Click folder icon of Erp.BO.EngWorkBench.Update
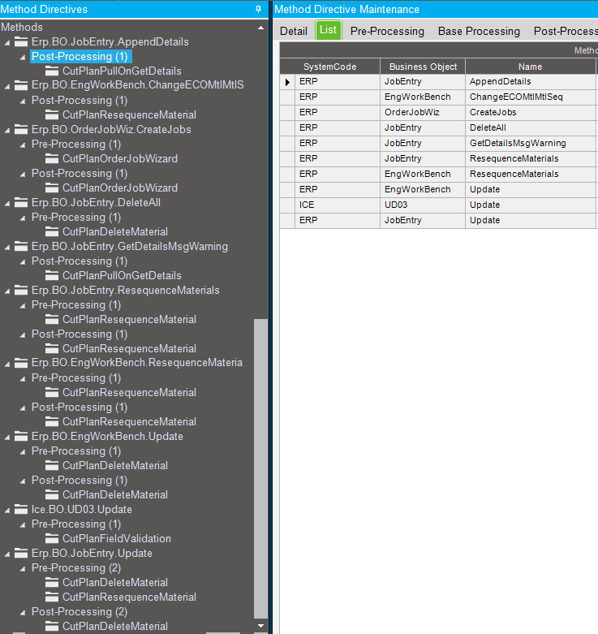Screen dimensions: 598x634 [21, 436]
